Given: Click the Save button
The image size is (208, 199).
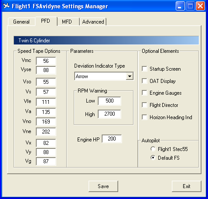Looking at the screenshot, I should (x=103, y=186).
